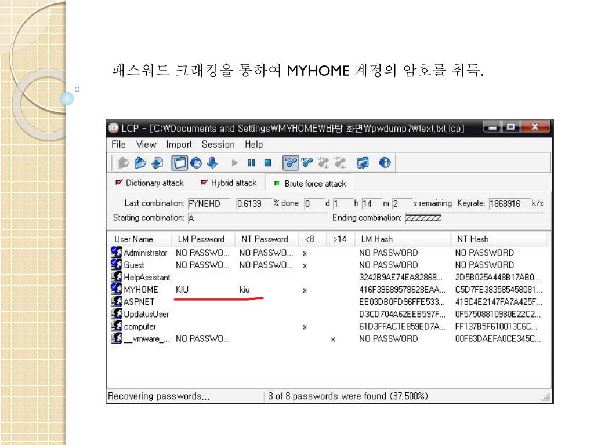Select the MYHOME user row
Viewport: 594px width, 445px height.
click(x=328, y=290)
